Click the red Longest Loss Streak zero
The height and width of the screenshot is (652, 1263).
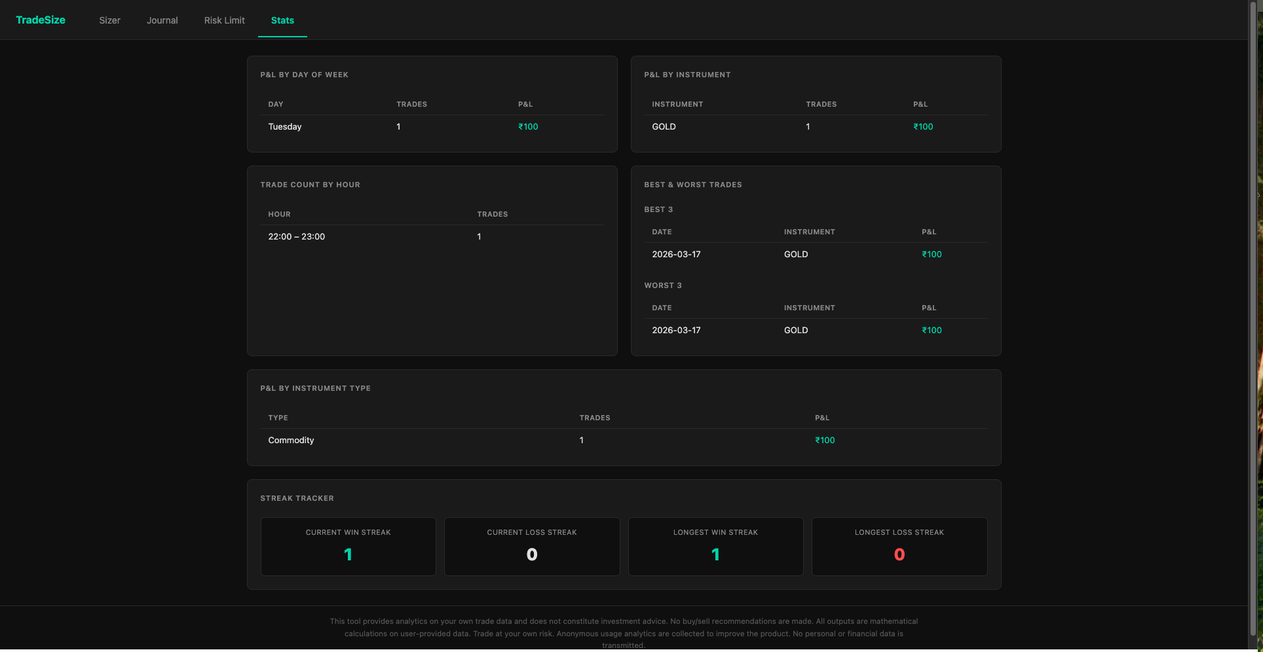[899, 554]
